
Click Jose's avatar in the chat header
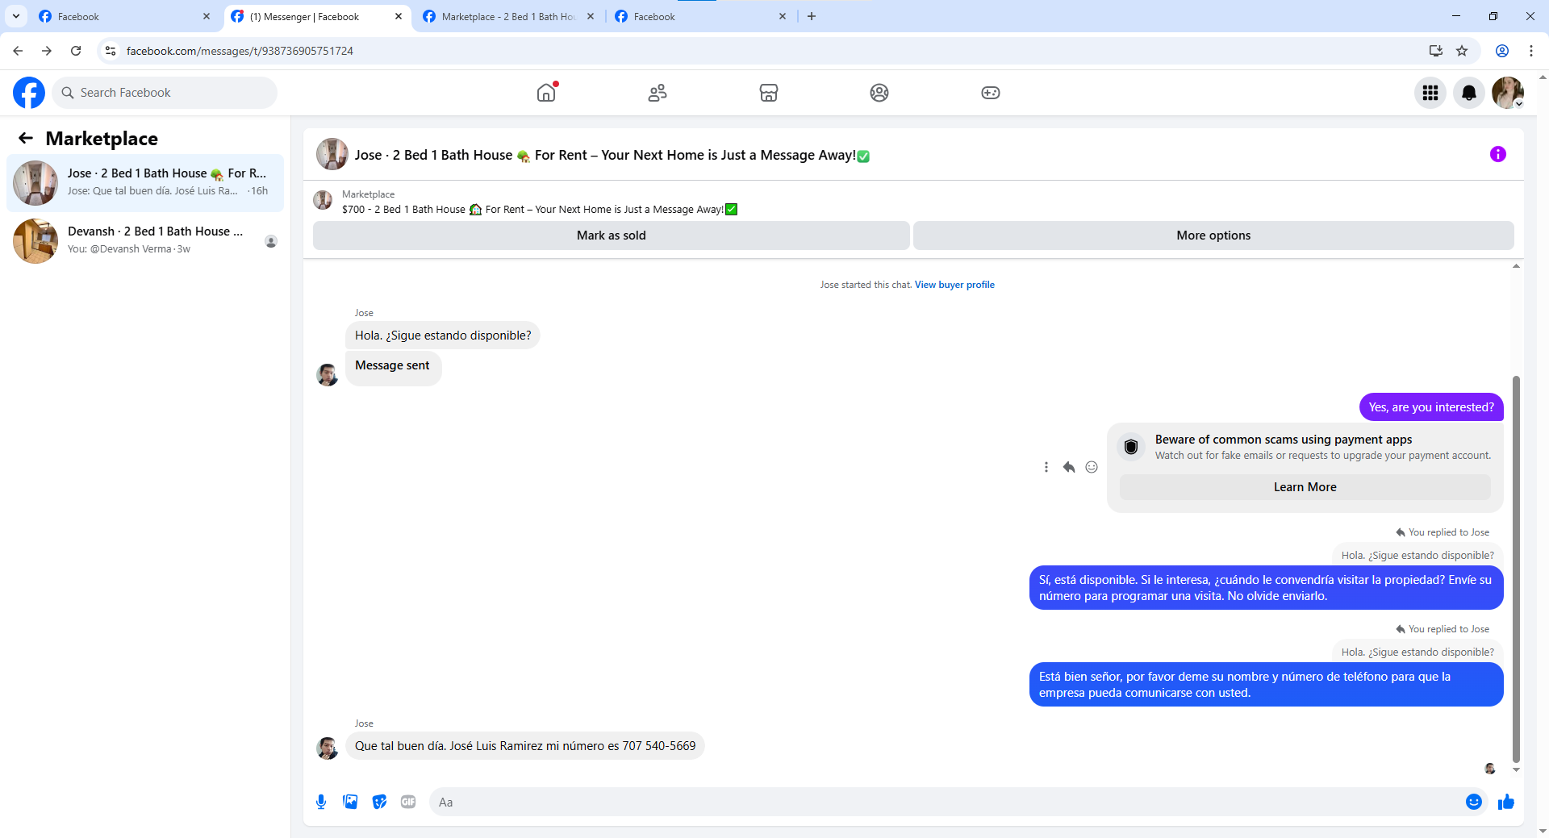pyautogui.click(x=332, y=154)
